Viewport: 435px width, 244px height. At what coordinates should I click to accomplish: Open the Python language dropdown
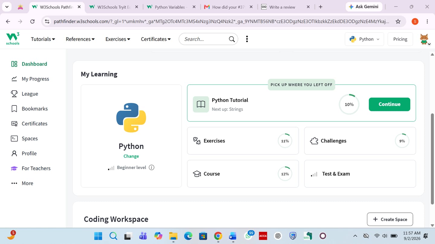pos(364,39)
